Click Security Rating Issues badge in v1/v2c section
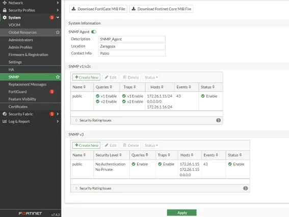The width and height of the screenshot is (289, 217). 219,120
